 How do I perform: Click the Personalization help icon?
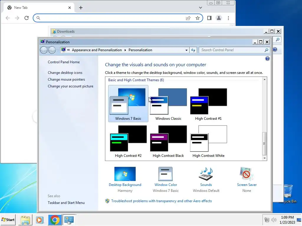tap(267, 59)
